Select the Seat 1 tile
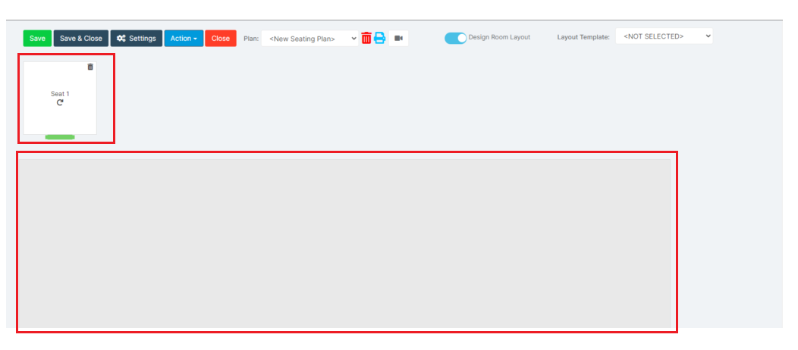Viewport: 798px width, 350px height. pos(60,98)
